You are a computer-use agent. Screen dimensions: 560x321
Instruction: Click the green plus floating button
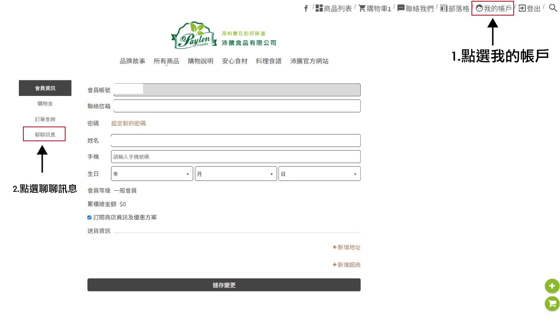(x=552, y=287)
